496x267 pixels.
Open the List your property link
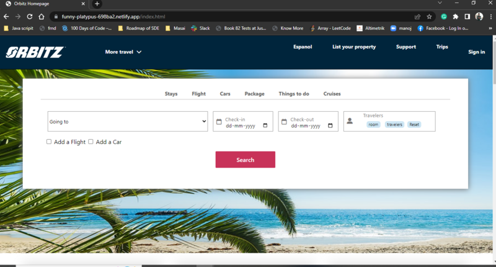(x=354, y=47)
